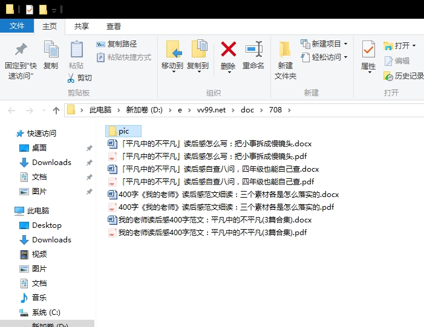424x327 pixels.
Task: Expand the chevron after vv99.net in the breadcrumb
Action: (233, 110)
